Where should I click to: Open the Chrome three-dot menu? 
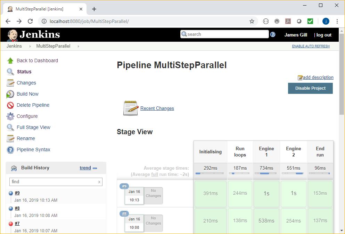337,21
